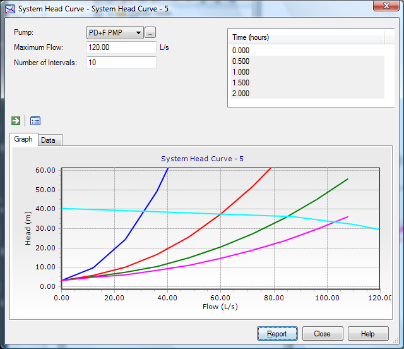
Task: Click the green Compute arrow icon
Action: pyautogui.click(x=16, y=121)
